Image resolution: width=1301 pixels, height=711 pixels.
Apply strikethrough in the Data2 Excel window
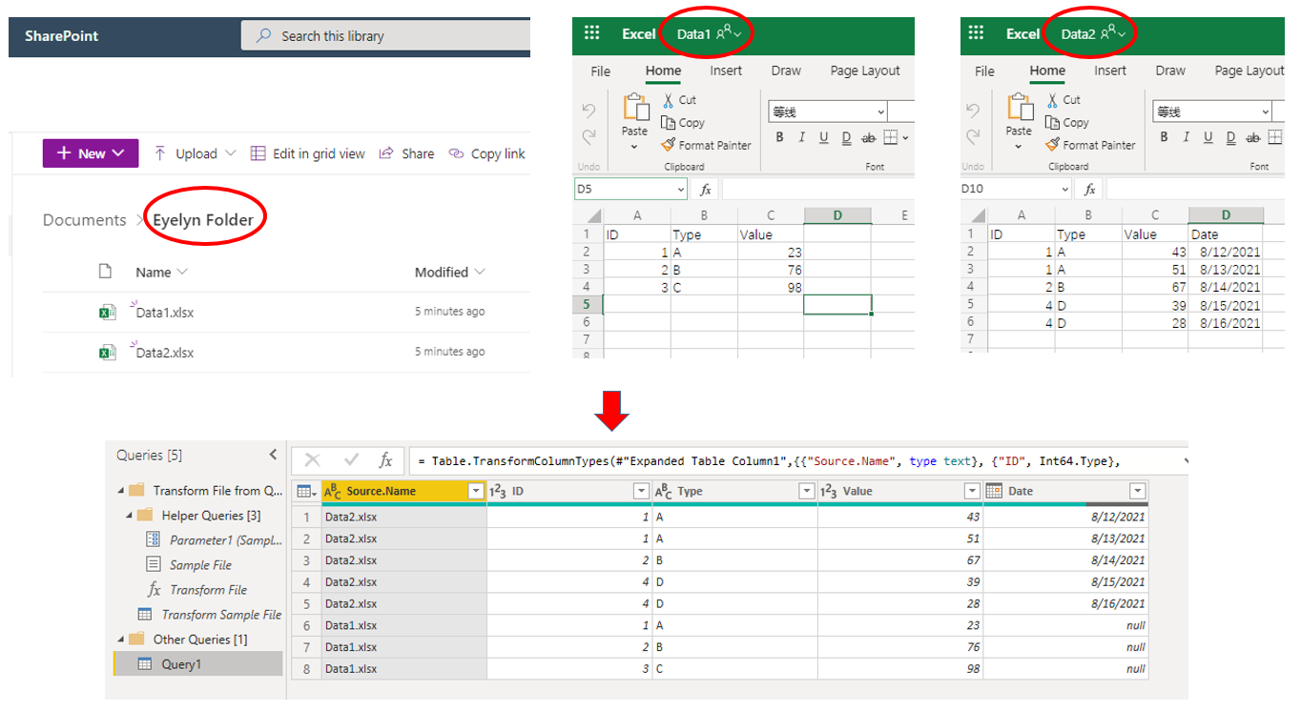coord(1253,138)
